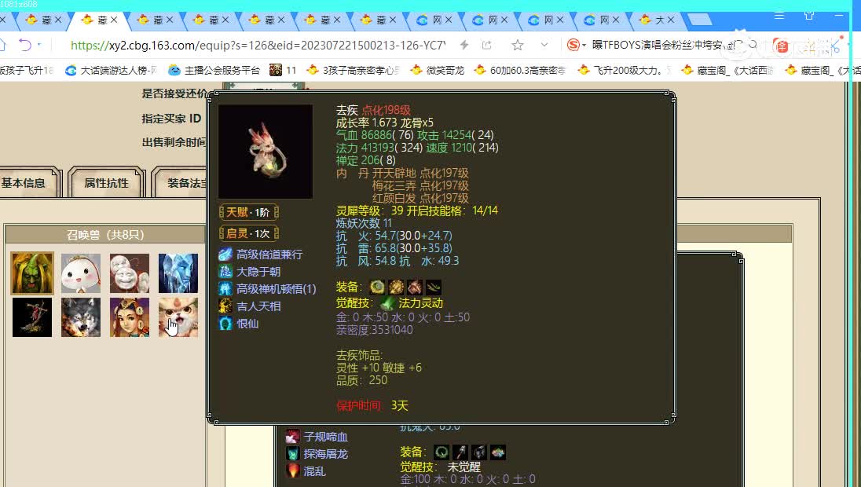Click the share icon in address bar
861x487 pixels.
(x=486, y=45)
